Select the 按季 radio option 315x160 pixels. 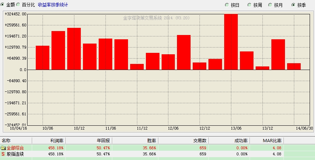294,5
